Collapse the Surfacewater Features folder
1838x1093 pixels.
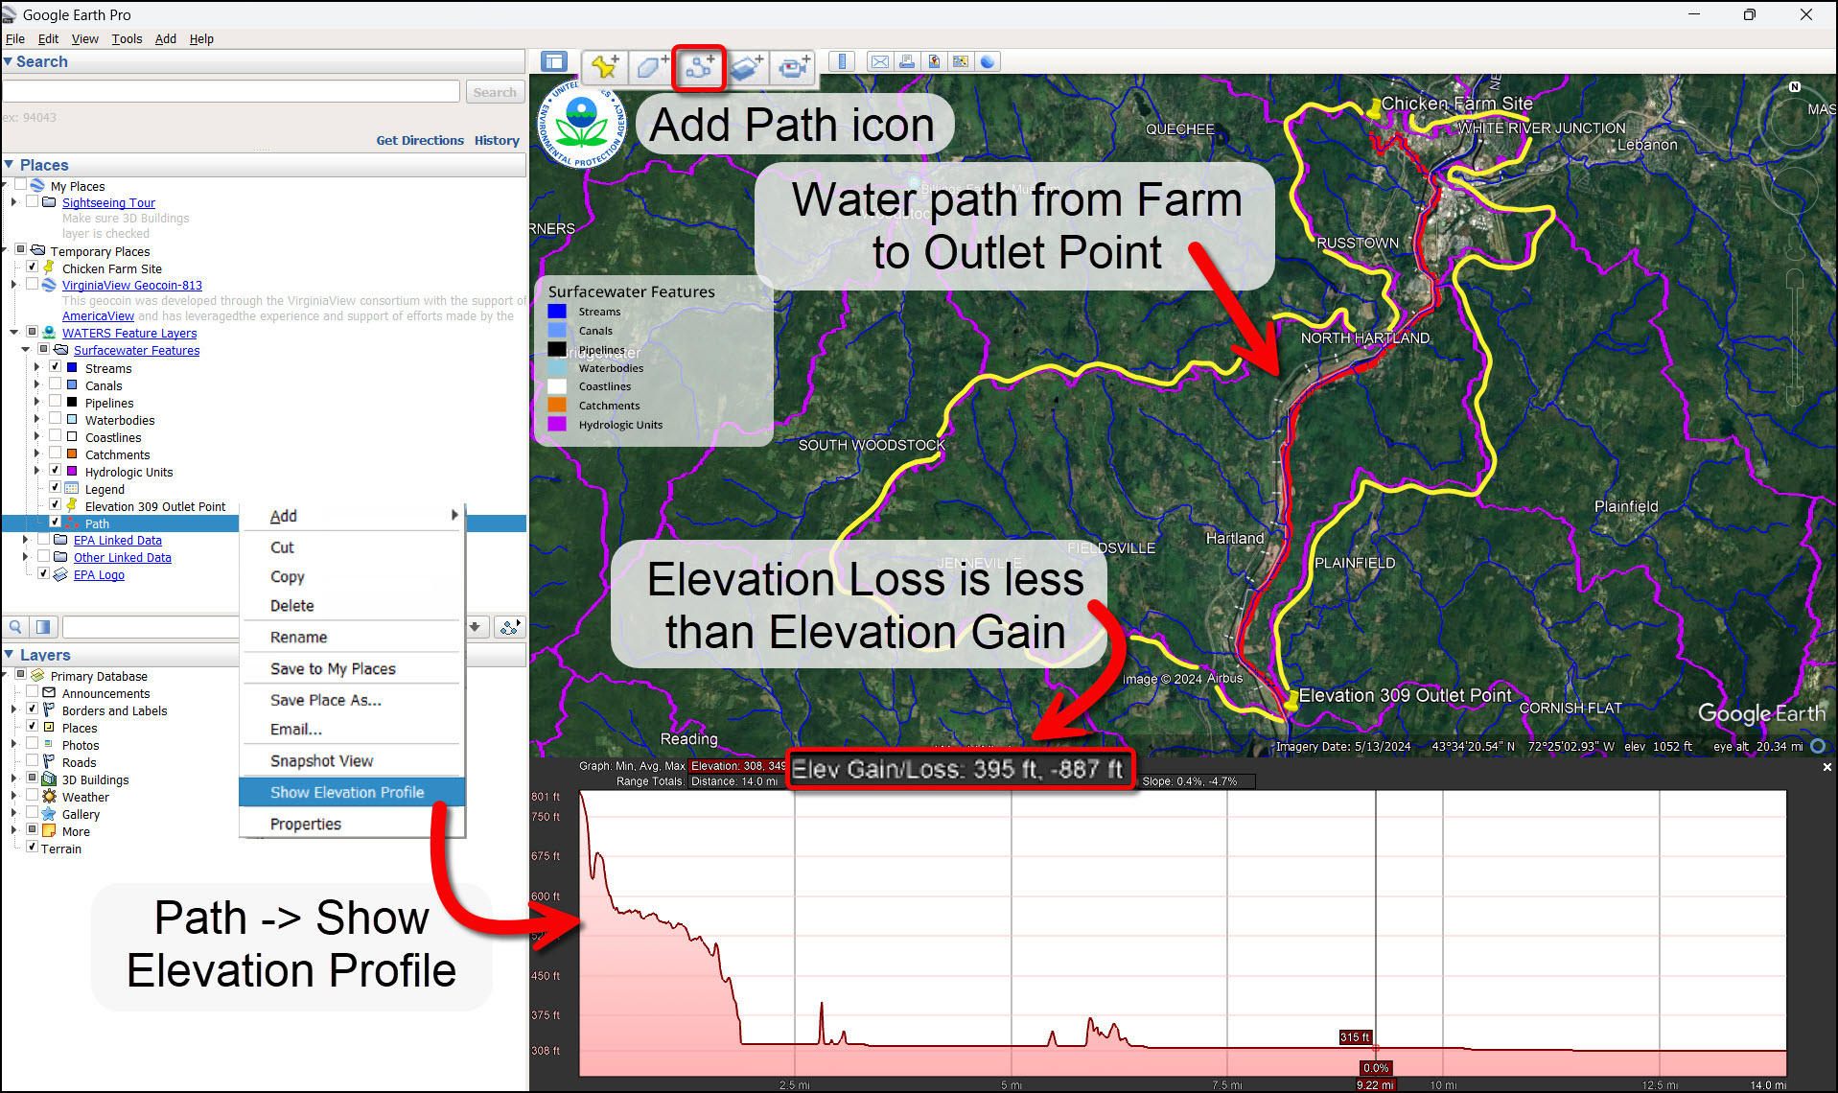(26, 350)
